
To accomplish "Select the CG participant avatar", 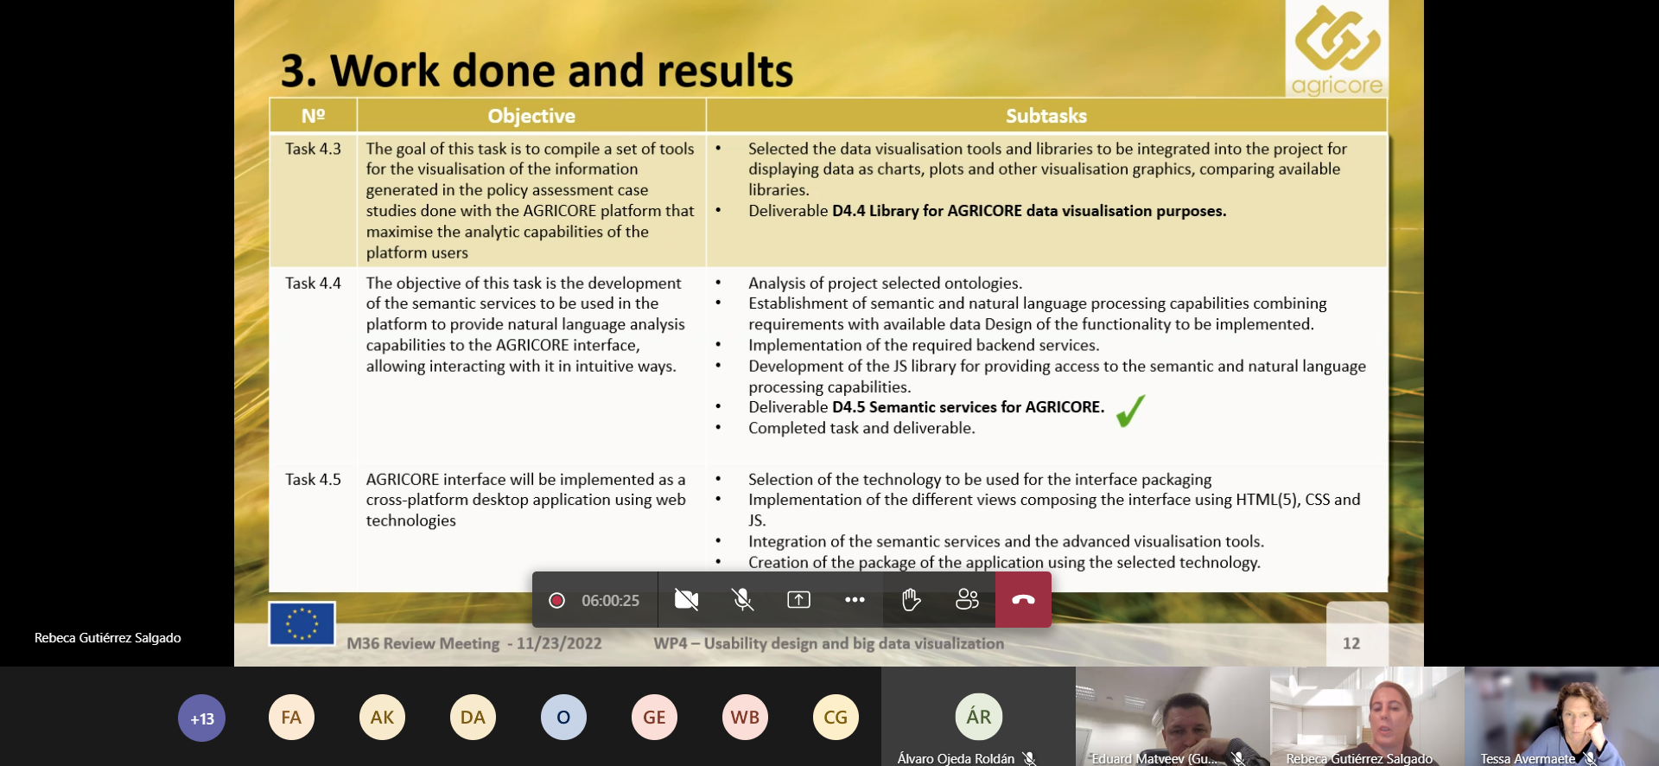I will (x=836, y=718).
